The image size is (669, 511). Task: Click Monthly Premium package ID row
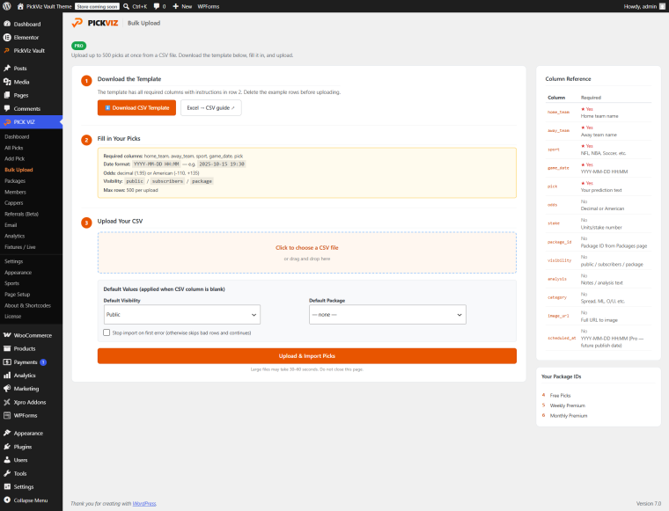(599, 415)
